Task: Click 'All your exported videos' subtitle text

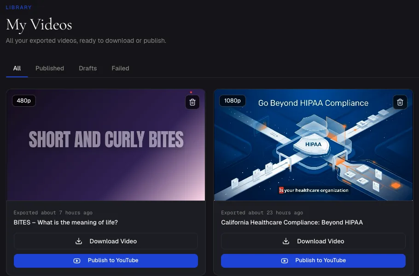Action: click(86, 40)
